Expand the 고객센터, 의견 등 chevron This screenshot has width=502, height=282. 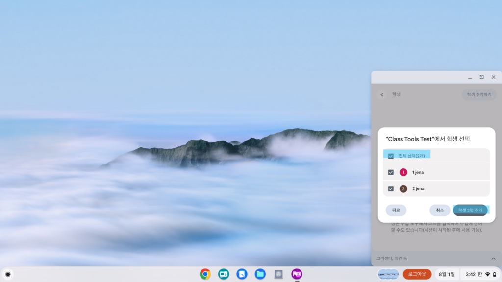pos(493,258)
